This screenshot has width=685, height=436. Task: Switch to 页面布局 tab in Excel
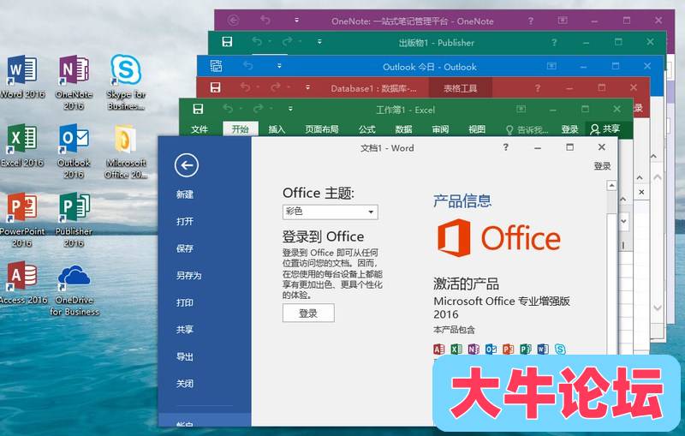322,129
